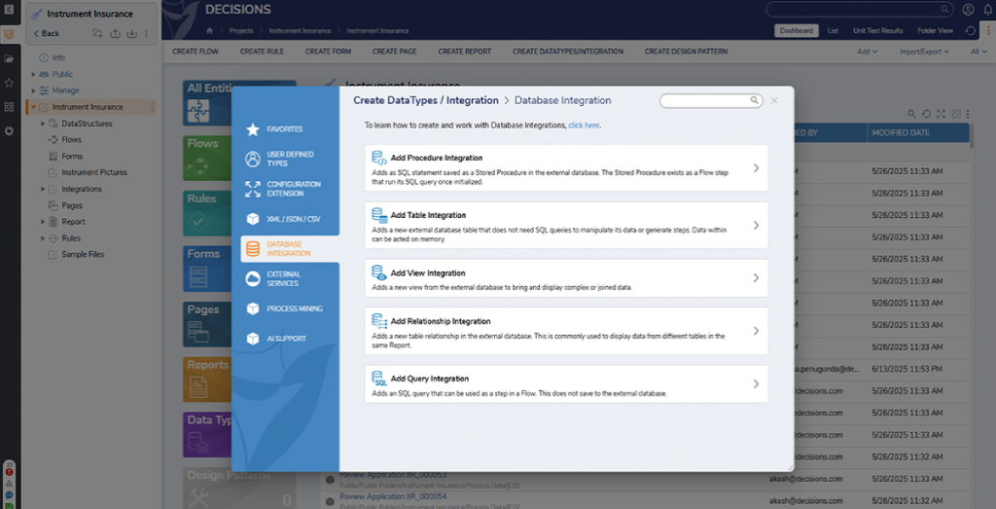Click Create Design Pattern button
The image size is (996, 509).
click(x=686, y=52)
